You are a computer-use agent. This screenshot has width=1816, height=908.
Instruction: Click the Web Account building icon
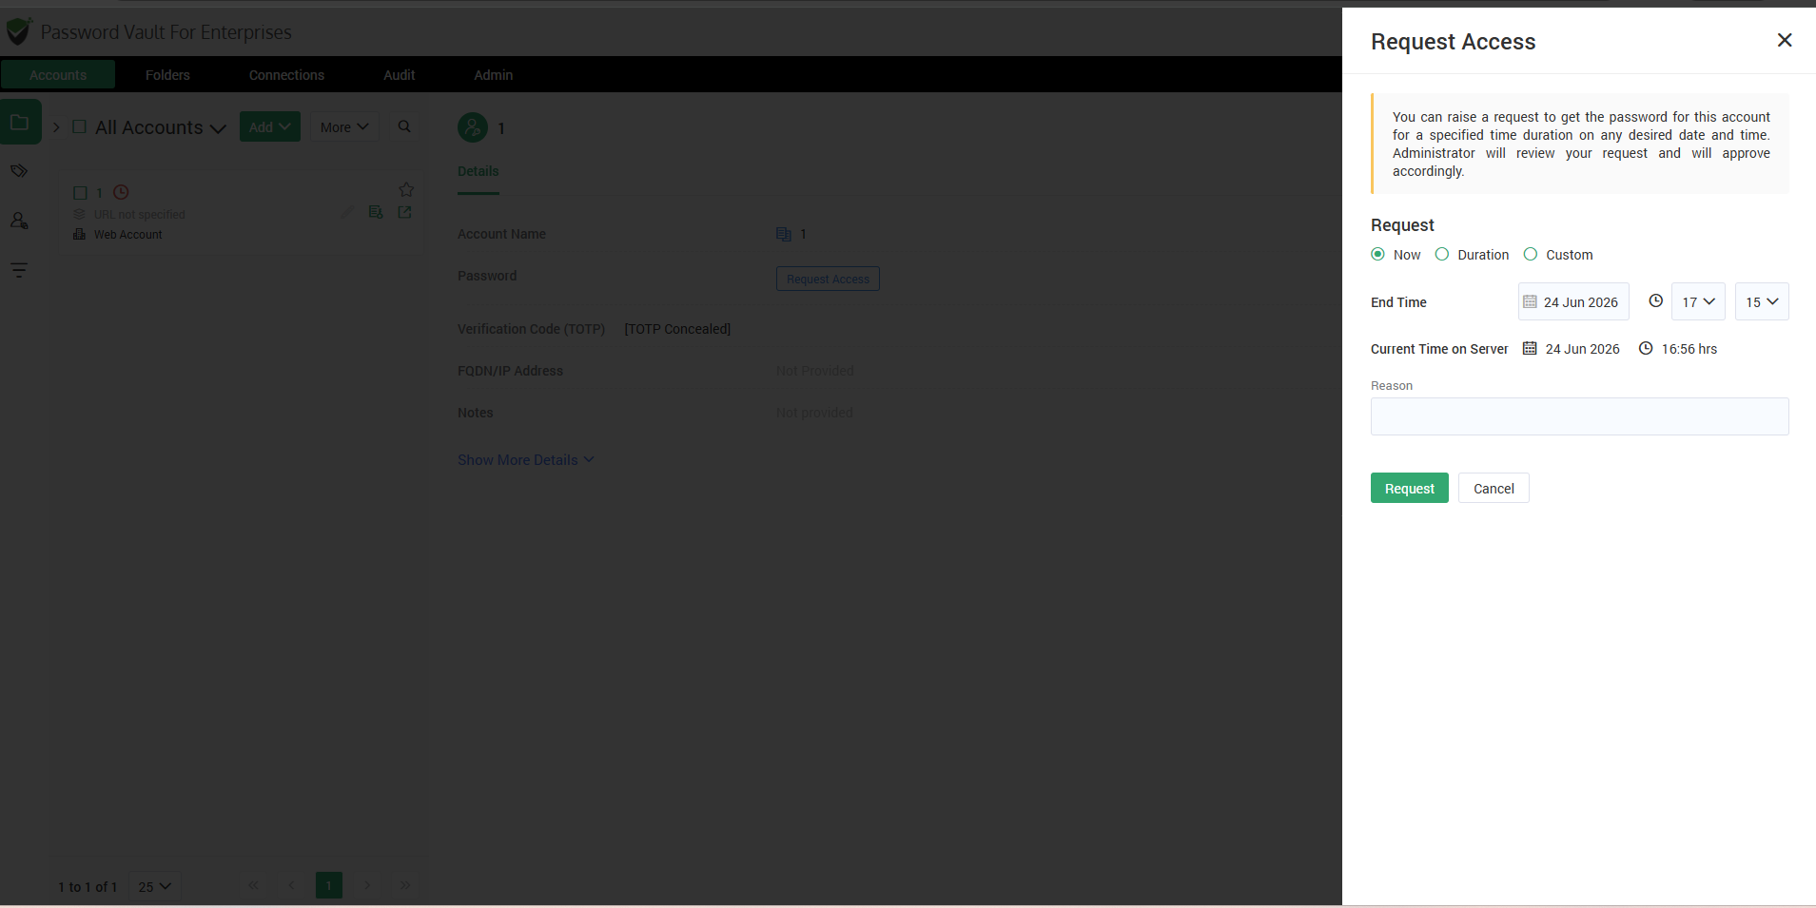pos(80,234)
